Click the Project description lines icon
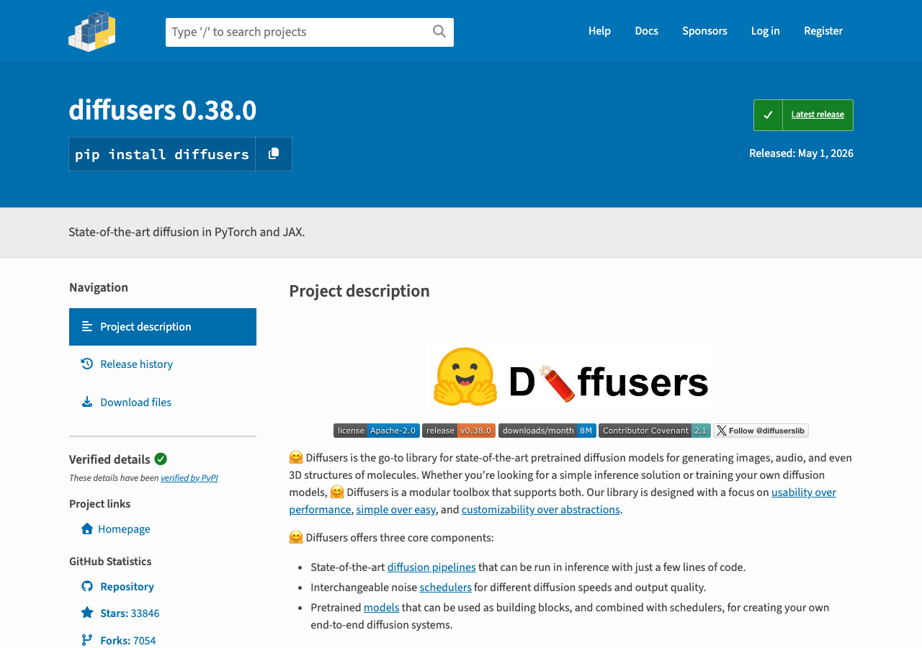 87,326
